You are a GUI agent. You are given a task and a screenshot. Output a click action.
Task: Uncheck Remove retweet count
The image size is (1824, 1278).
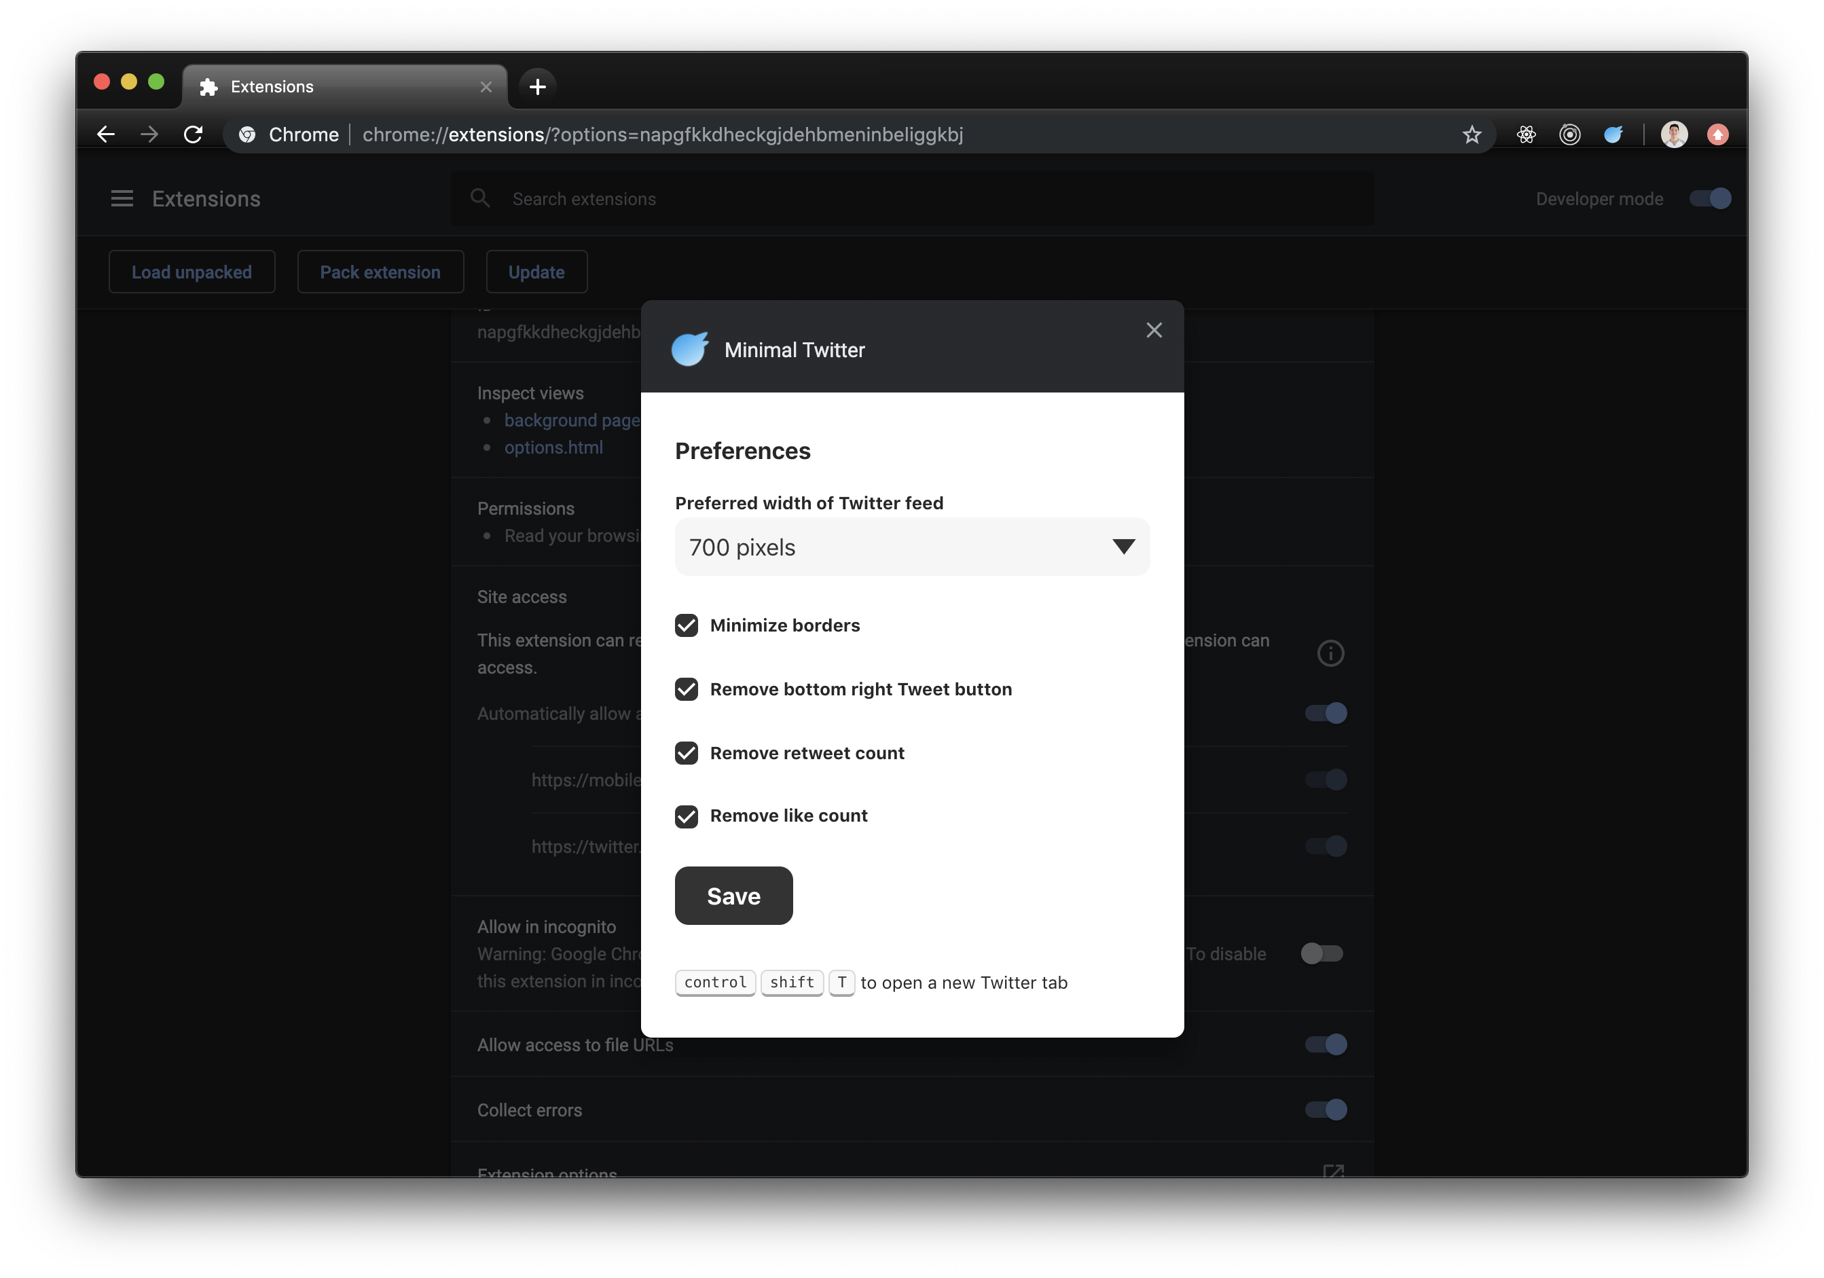tap(687, 752)
